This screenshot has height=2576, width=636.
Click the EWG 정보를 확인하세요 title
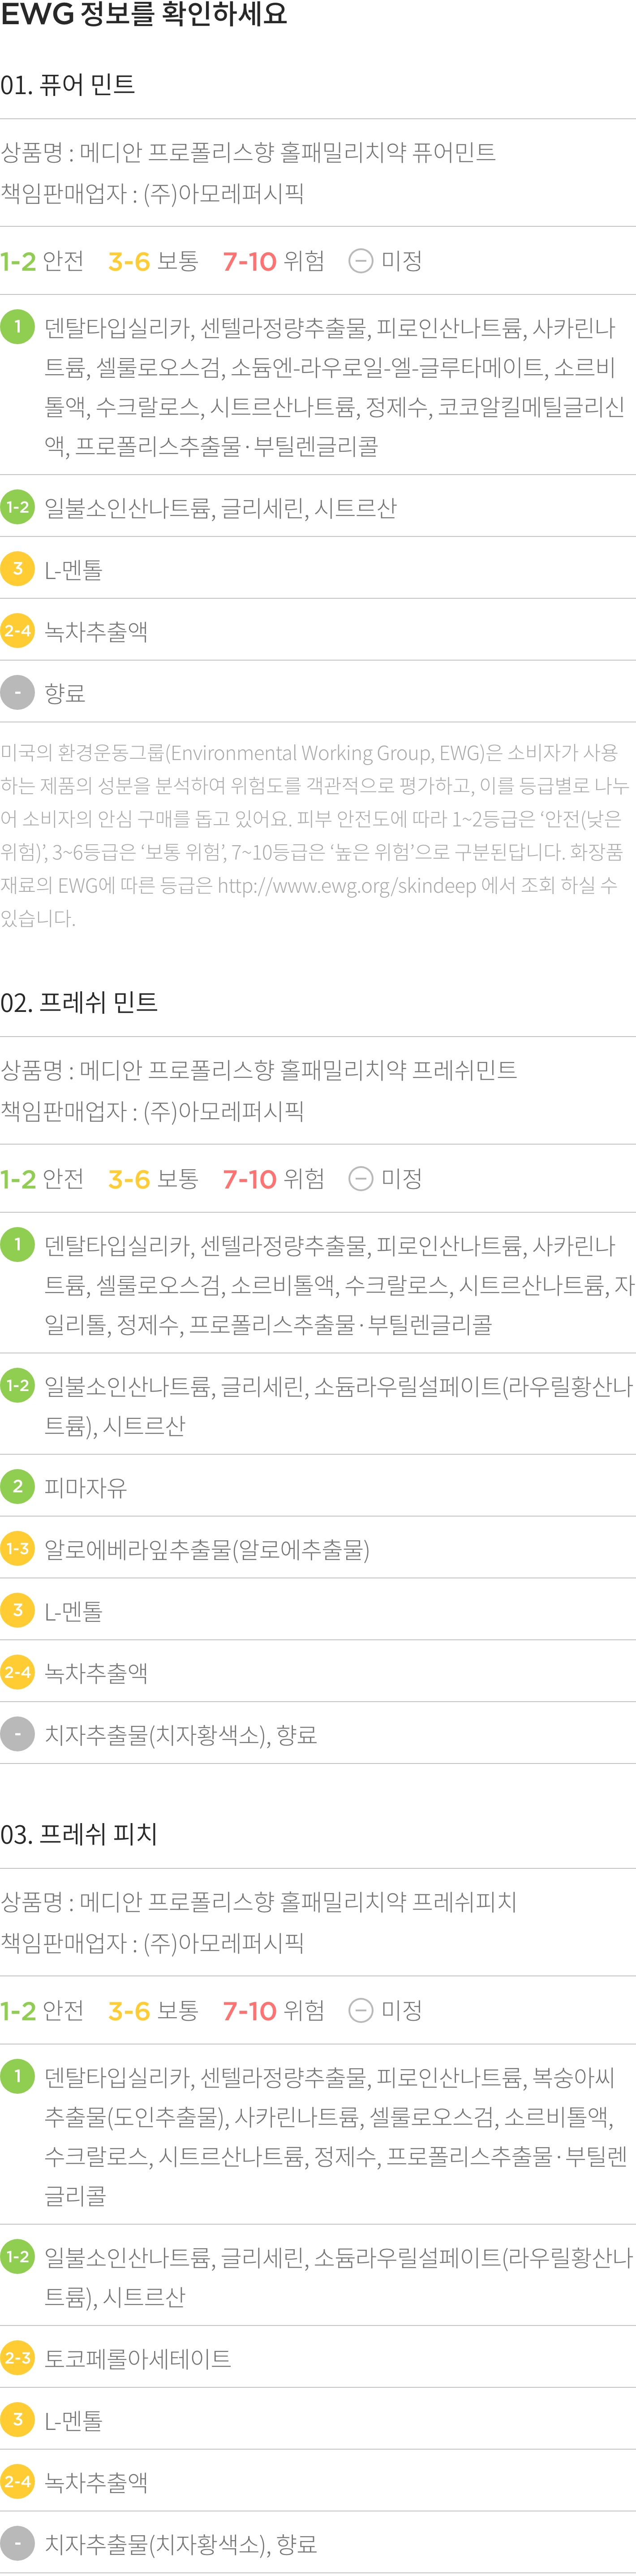coord(144,15)
